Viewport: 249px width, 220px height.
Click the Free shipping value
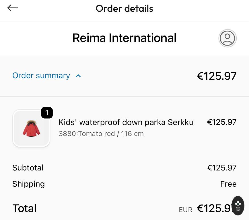(228, 184)
